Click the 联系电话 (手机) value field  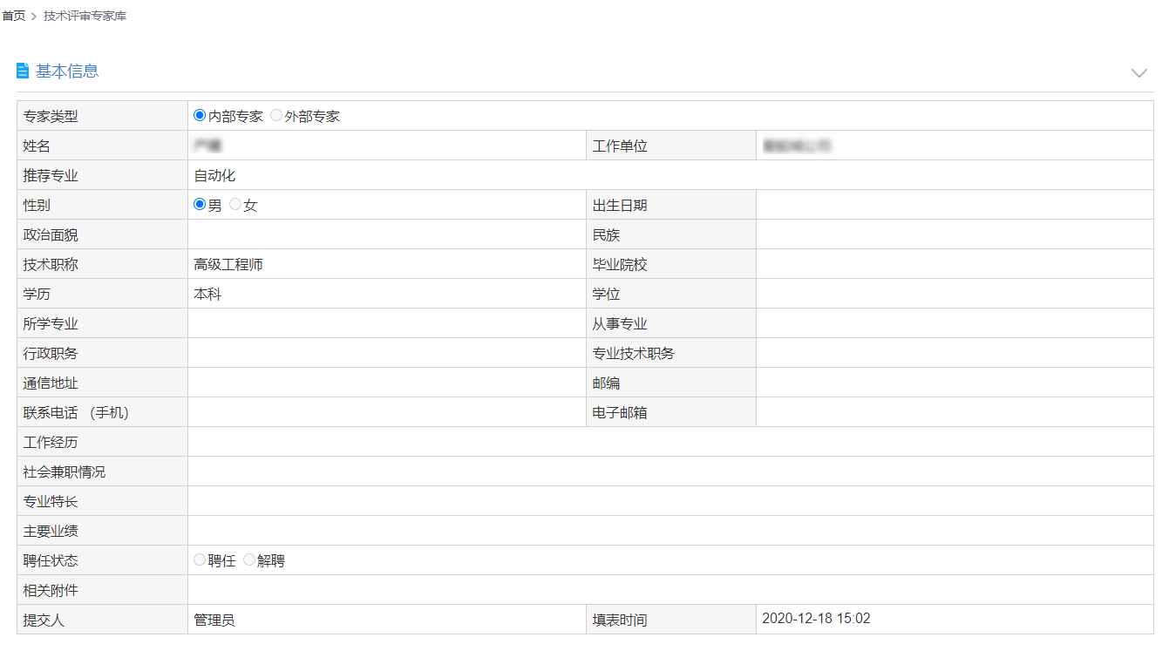(386, 412)
